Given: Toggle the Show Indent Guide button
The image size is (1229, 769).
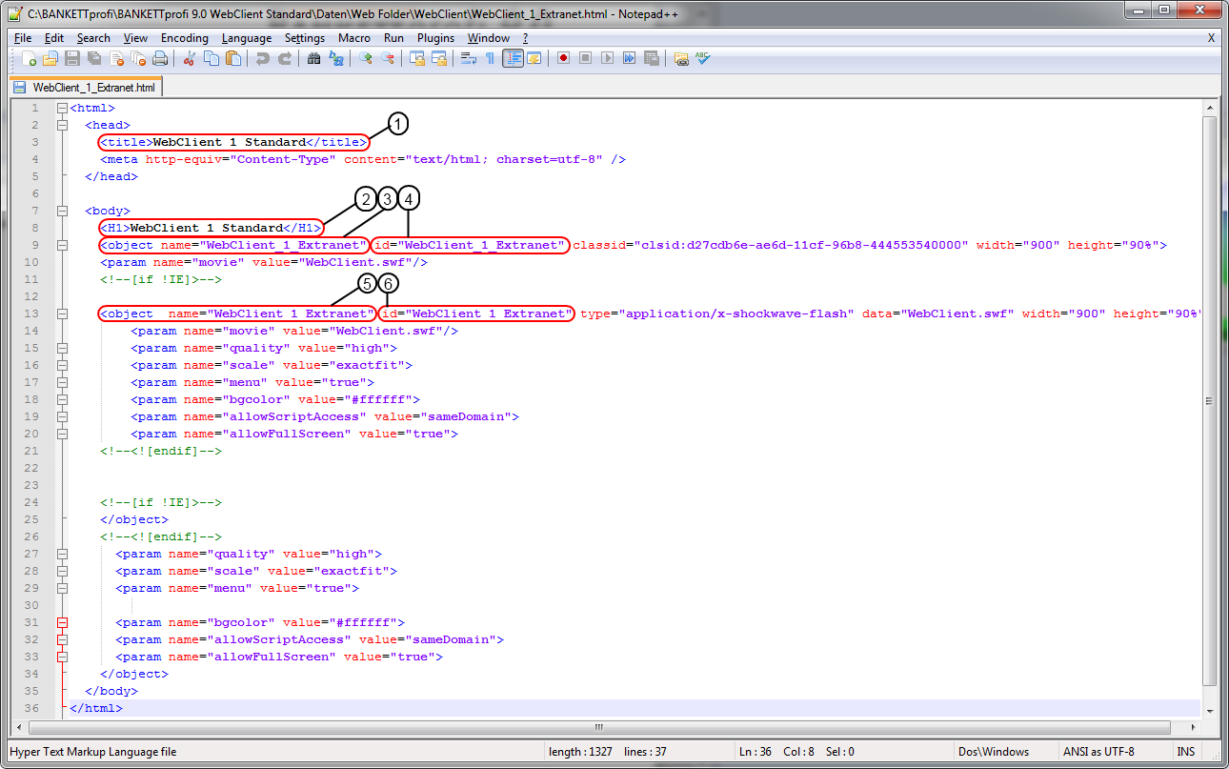Looking at the screenshot, I should pyautogui.click(x=513, y=59).
